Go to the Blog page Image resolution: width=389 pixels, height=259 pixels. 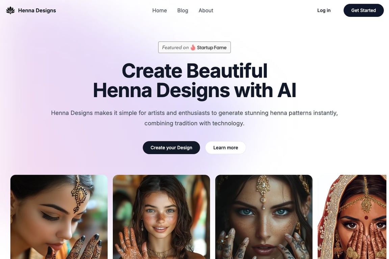click(x=183, y=10)
